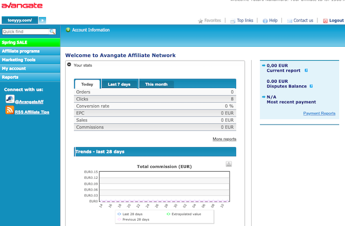
Task: Click the chart export download icon
Action: click(x=229, y=164)
